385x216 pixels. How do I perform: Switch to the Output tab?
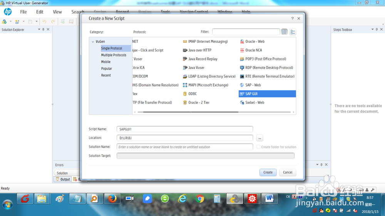[63, 179]
